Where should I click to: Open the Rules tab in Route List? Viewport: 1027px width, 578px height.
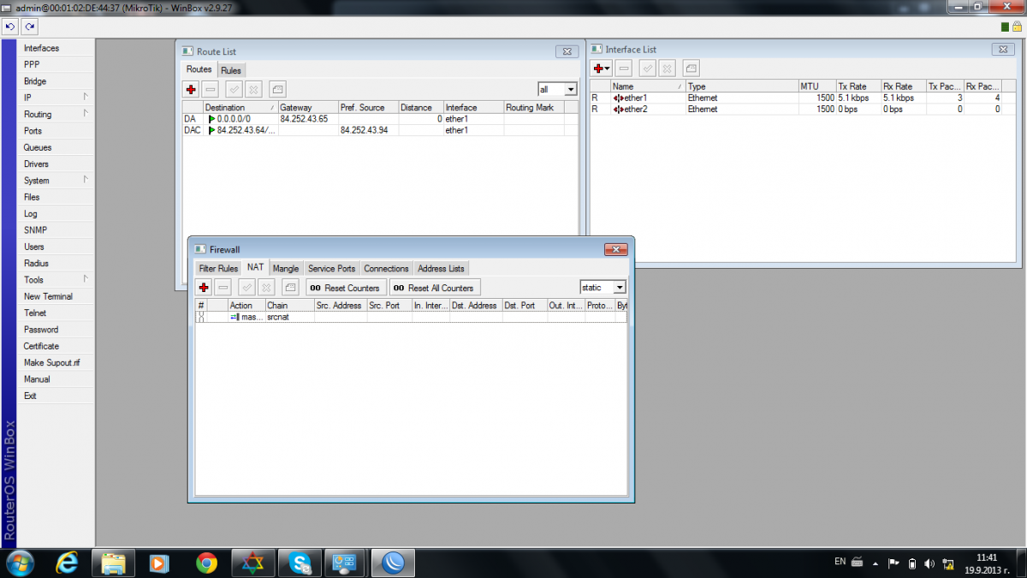[230, 70]
